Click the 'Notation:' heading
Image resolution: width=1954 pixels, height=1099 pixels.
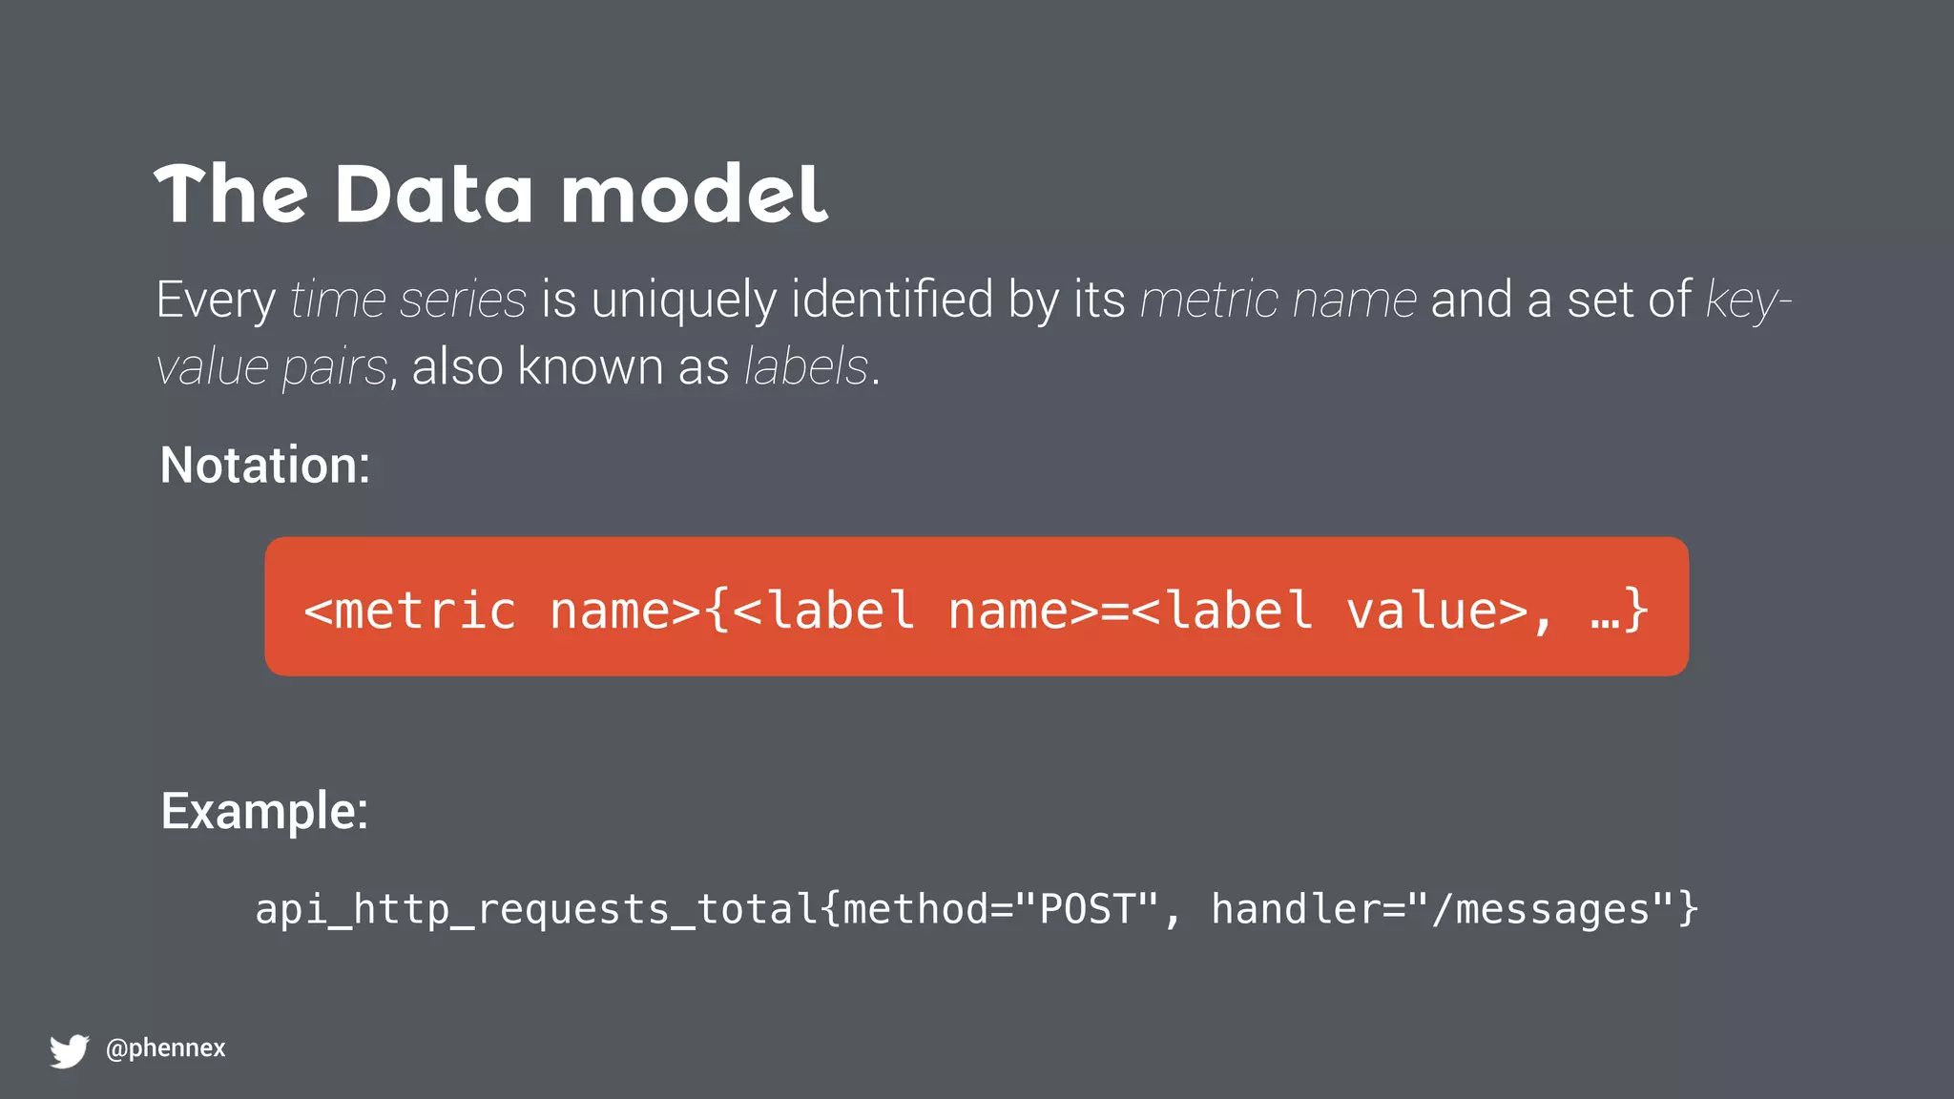tap(264, 466)
